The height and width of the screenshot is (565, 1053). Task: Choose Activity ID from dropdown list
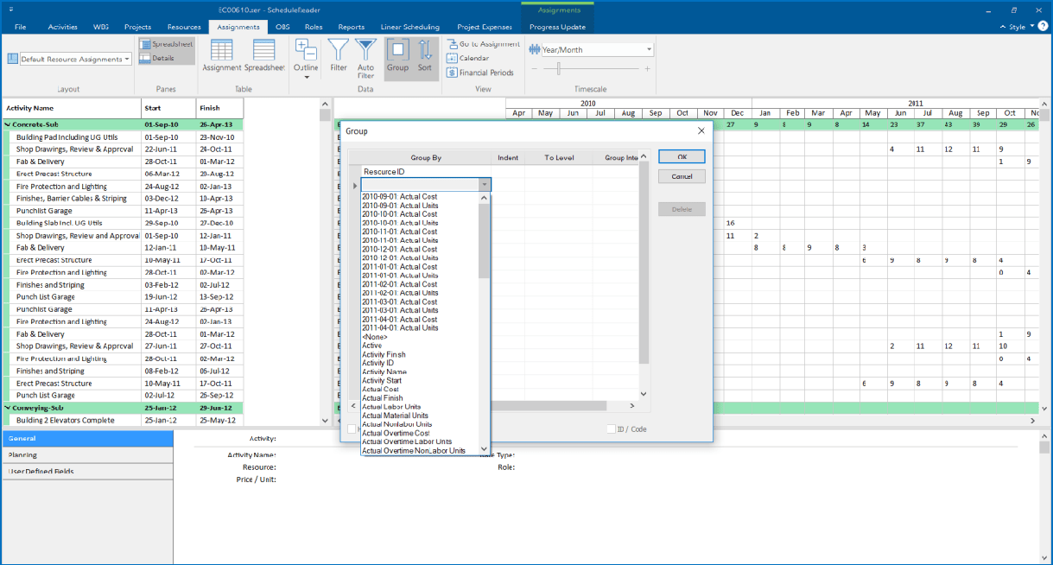(x=377, y=363)
